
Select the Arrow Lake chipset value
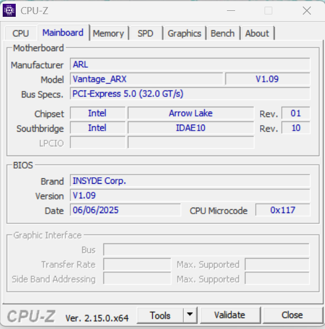pyautogui.click(x=191, y=113)
